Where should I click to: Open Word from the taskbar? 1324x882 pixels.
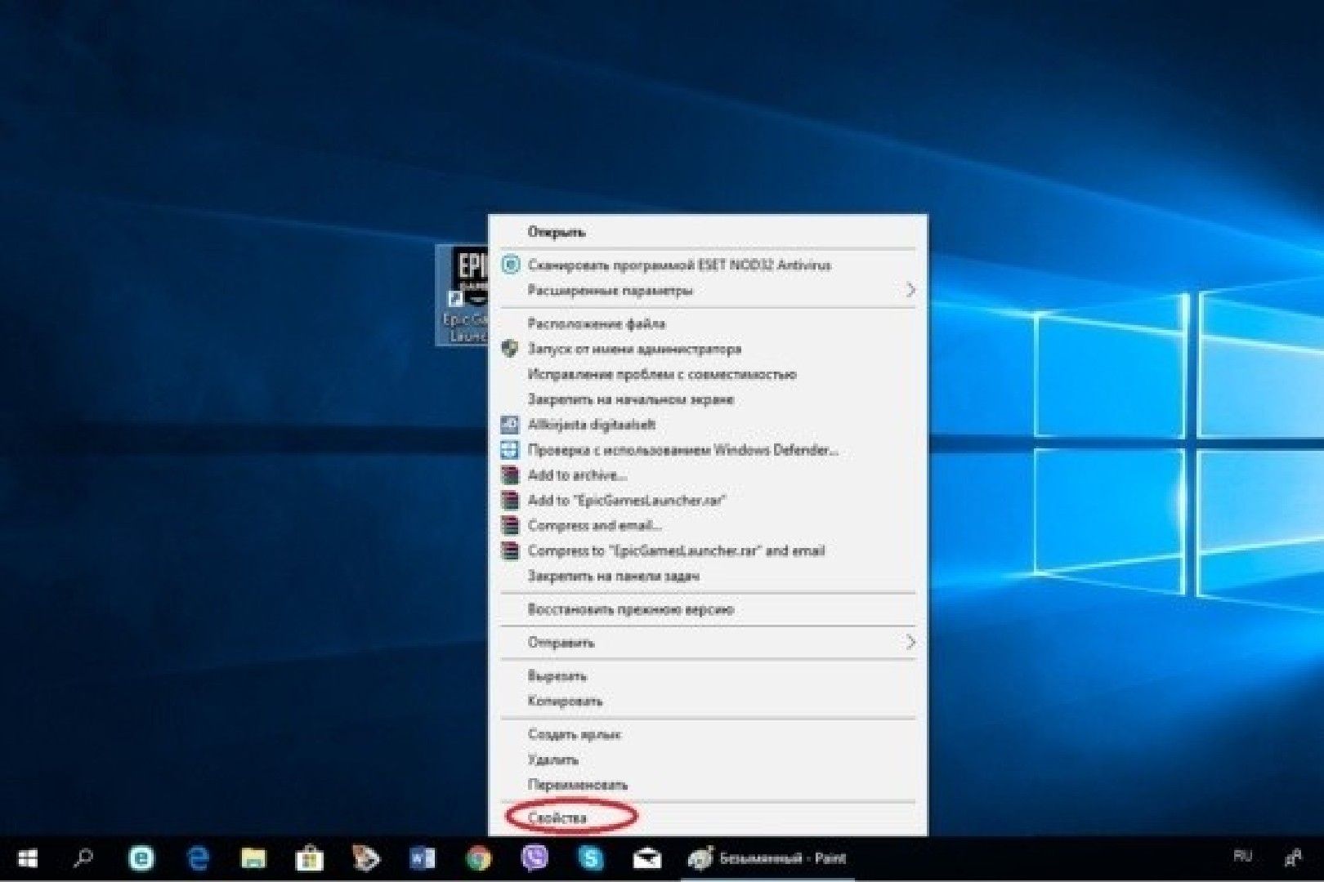423,858
